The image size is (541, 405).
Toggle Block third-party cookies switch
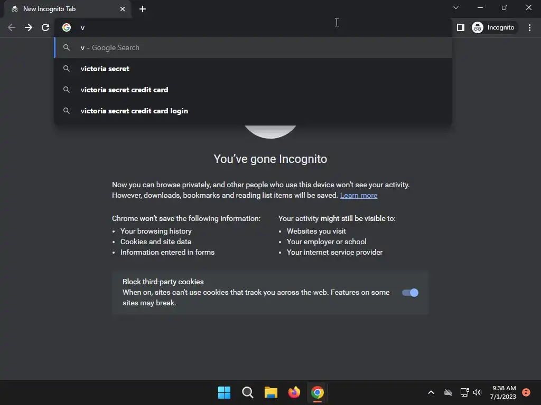tap(410, 293)
